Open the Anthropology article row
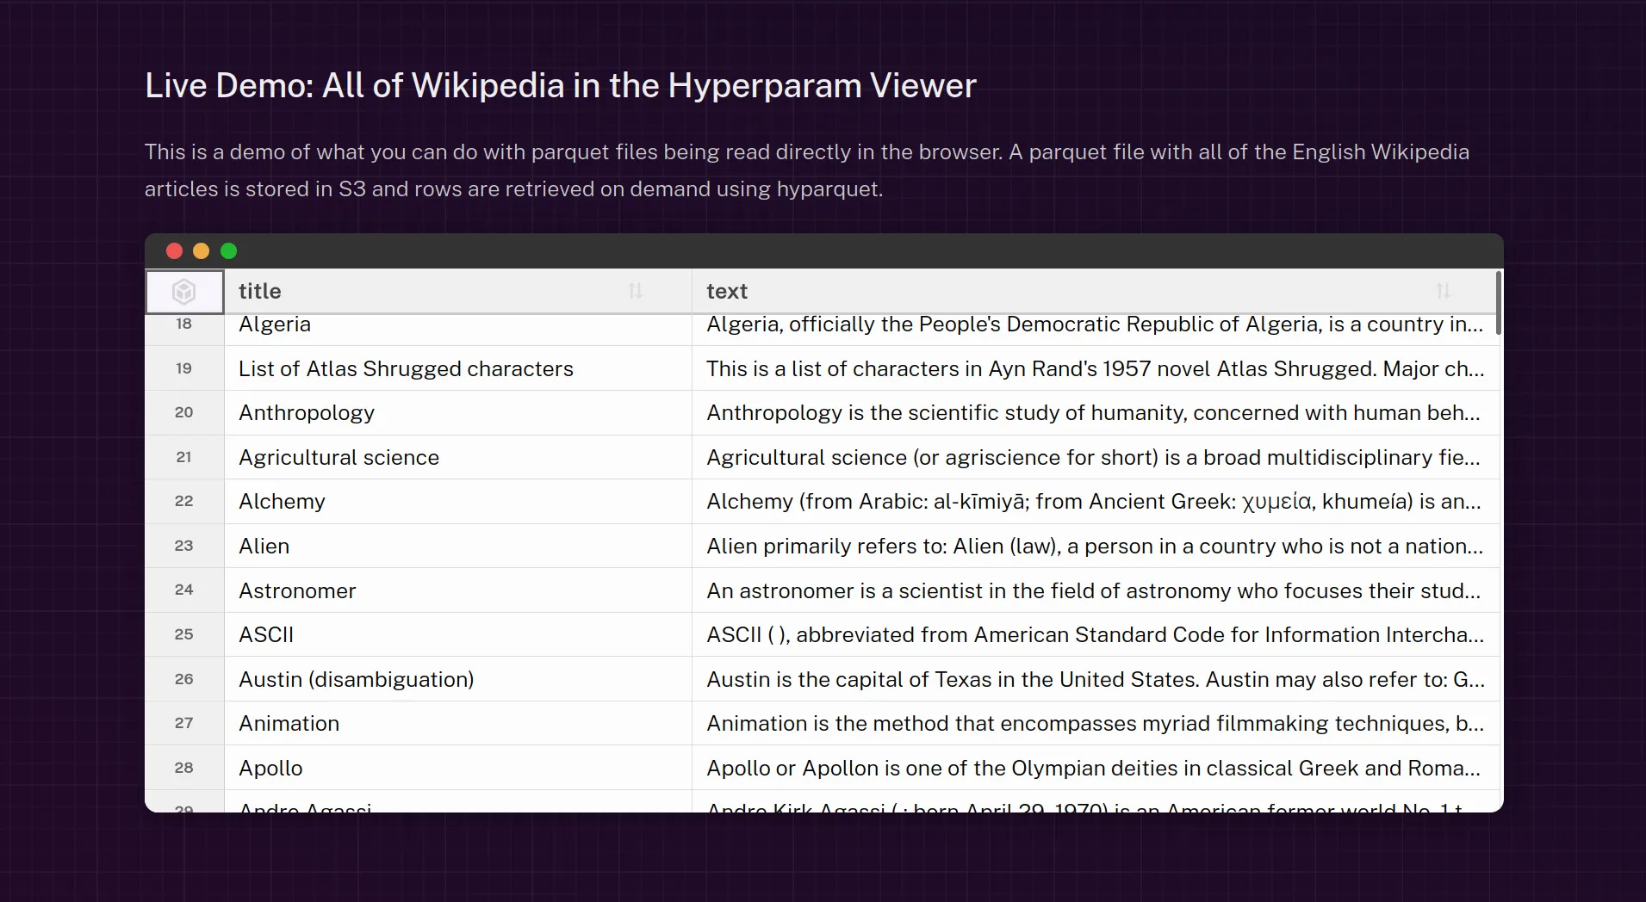The width and height of the screenshot is (1646, 902). 307,412
